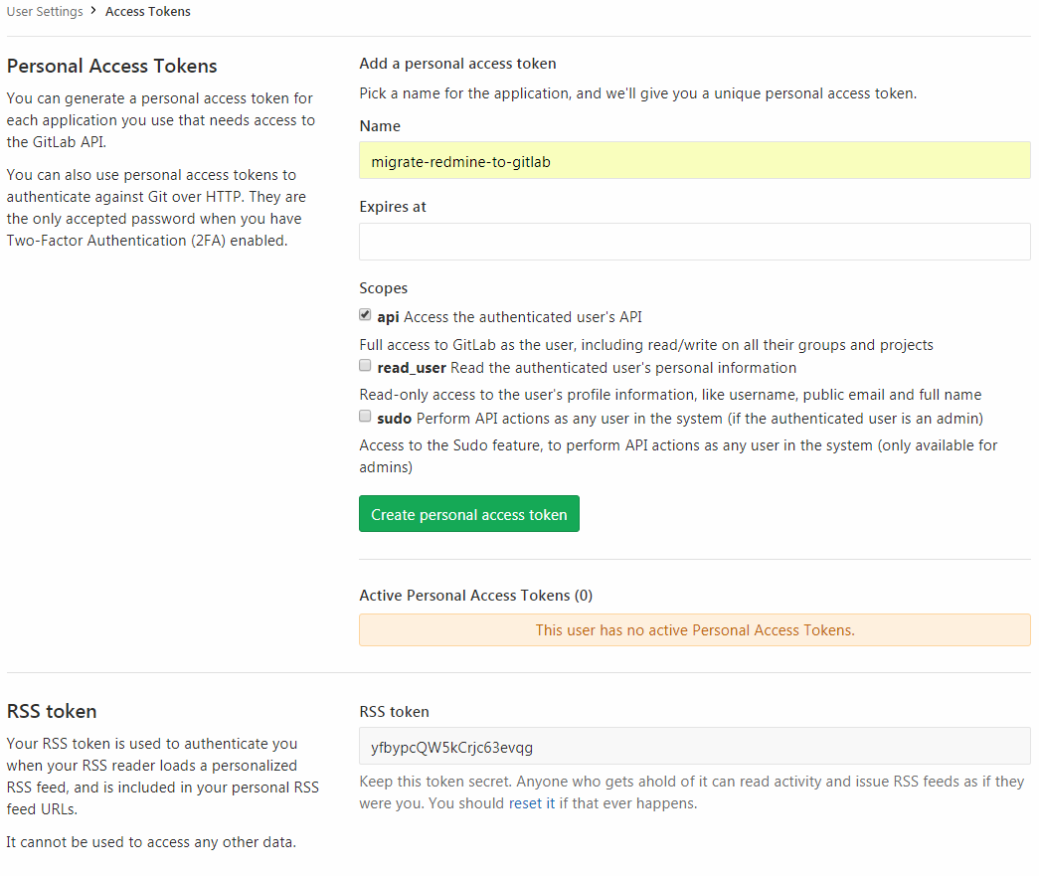Click the RSS token section heading
Screen dimensions: 1039x876
click(x=52, y=711)
